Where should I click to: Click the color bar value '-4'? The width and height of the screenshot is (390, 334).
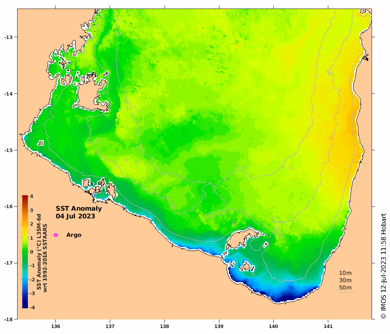click(32, 307)
